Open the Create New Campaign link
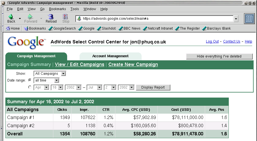This screenshot has height=141, width=257. (x=133, y=65)
